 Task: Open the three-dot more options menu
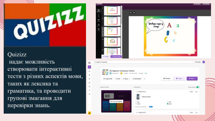coord(144,79)
